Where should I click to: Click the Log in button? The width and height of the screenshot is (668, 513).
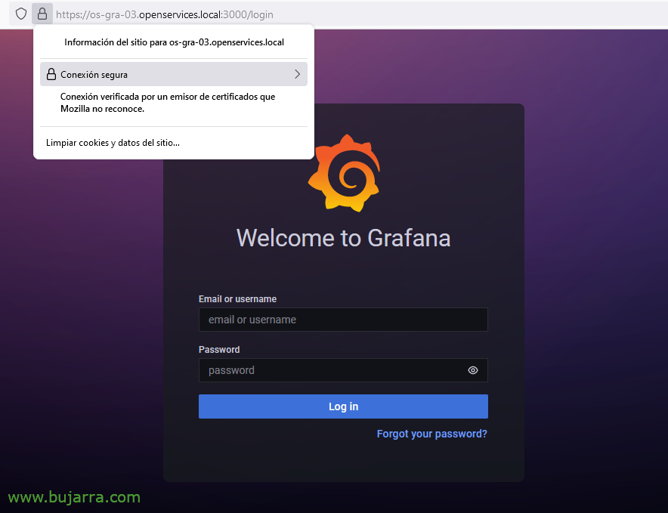pyautogui.click(x=343, y=406)
